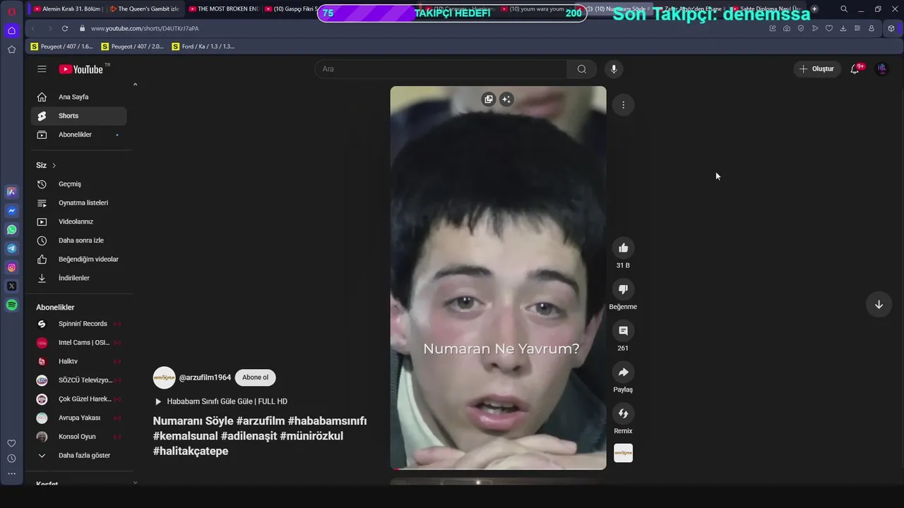Open İndirilenler downloads entry

[x=78, y=278]
